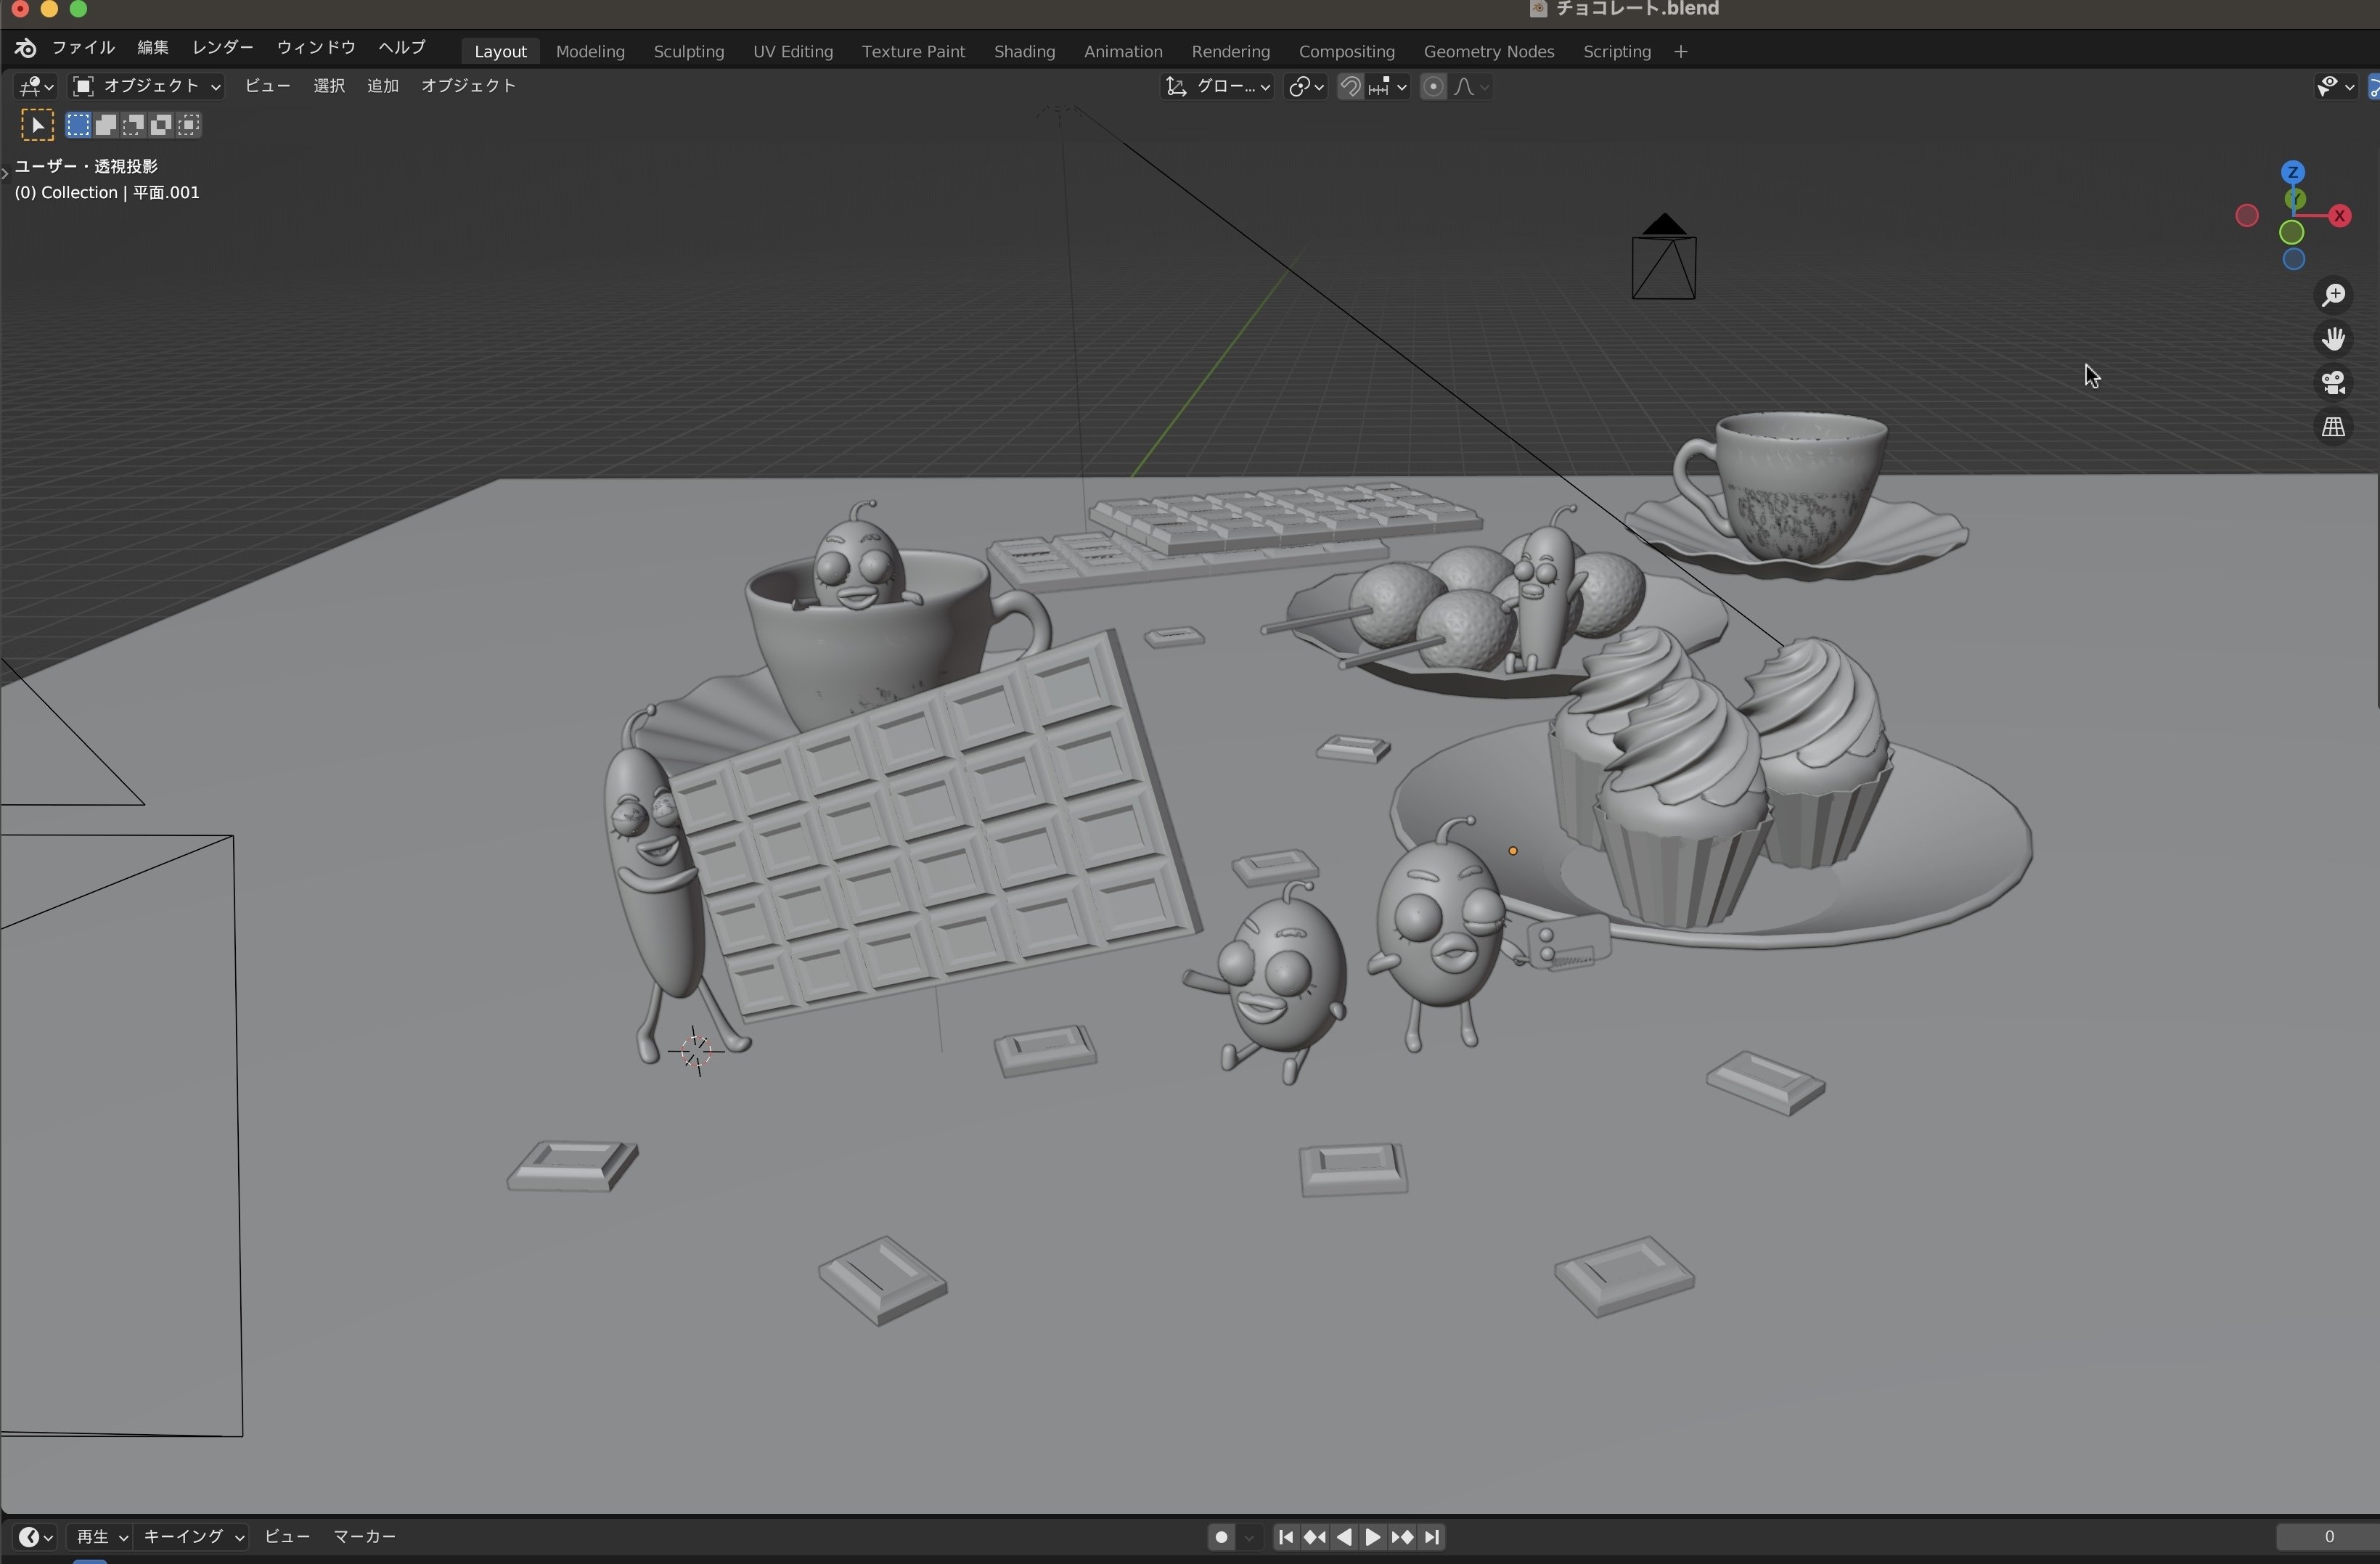Open the pivot point dropdown
Viewport: 2380px width, 1564px height.
(1305, 87)
